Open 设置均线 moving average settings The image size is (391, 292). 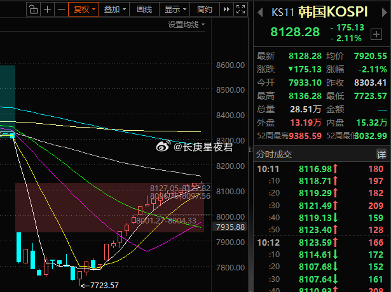(186, 24)
